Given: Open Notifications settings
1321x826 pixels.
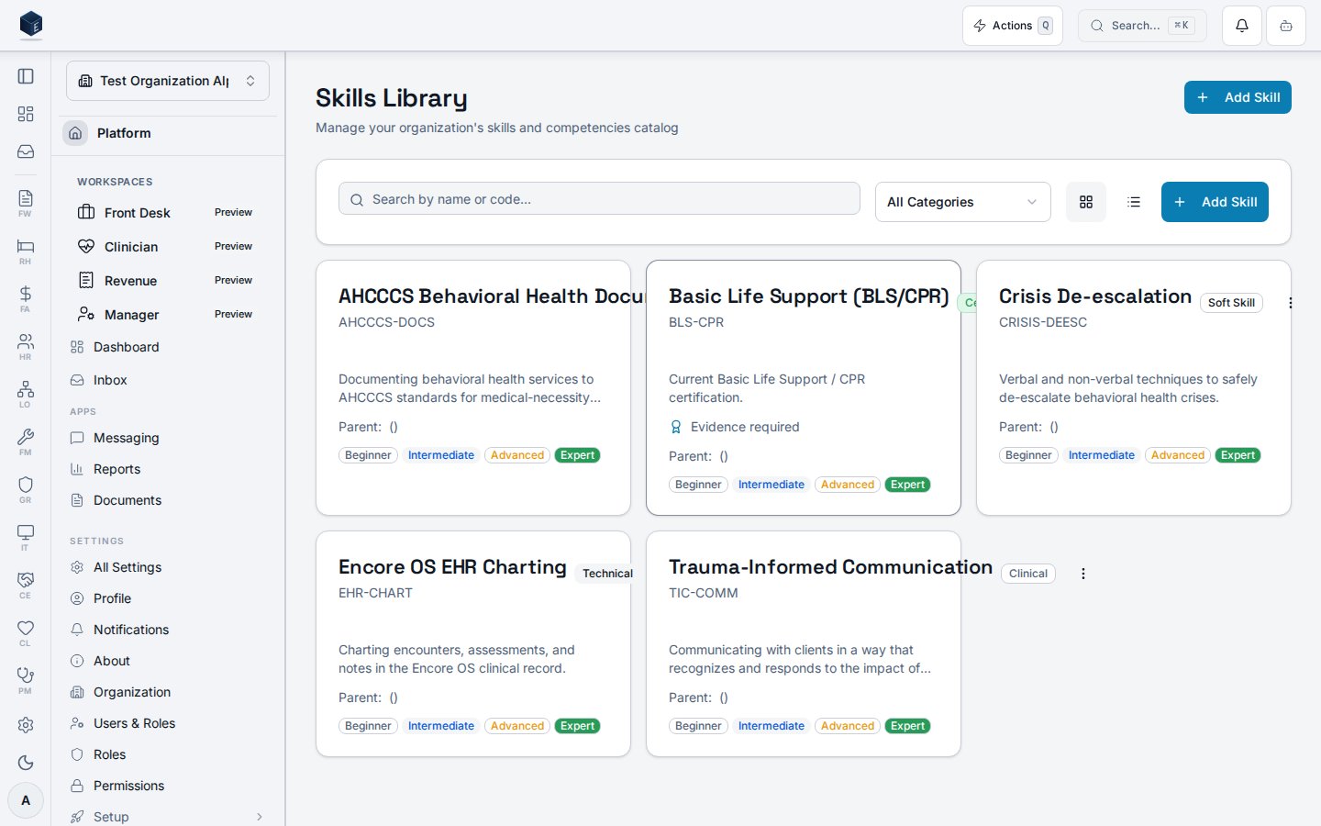Looking at the screenshot, I should [x=168, y=630].
